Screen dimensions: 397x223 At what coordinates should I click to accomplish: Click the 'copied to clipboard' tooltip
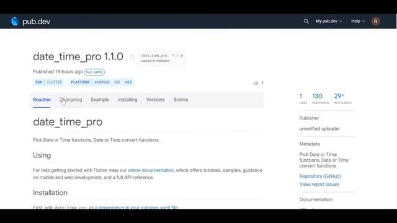click(x=162, y=58)
